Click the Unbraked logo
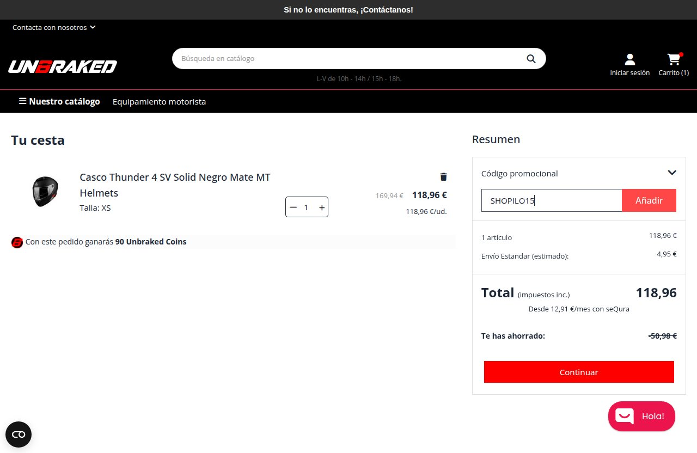Screen dimensions: 697x453 coord(63,66)
